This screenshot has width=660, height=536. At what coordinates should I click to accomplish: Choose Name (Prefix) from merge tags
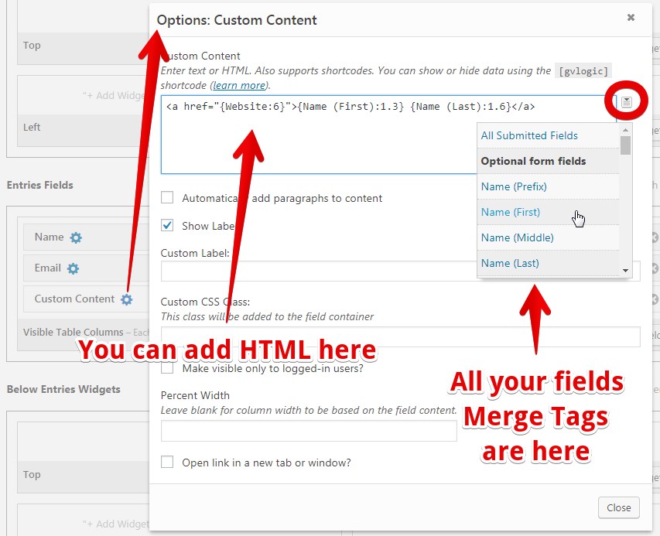click(x=514, y=186)
